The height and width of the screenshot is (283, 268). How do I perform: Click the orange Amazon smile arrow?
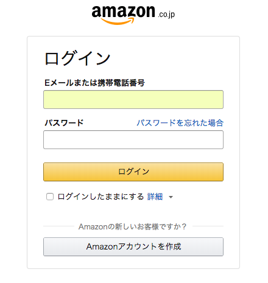pyautogui.click(x=118, y=21)
